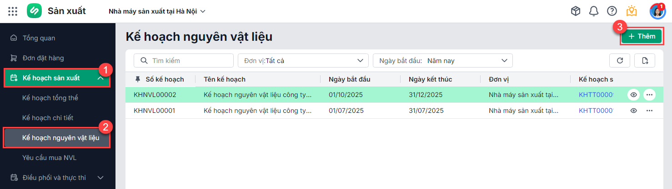This screenshot has width=672, height=189.
Task: Open more options for KHNVL00002 row
Action: (x=649, y=95)
